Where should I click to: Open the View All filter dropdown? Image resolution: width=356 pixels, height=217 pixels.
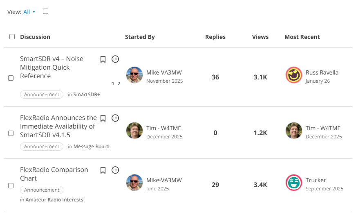pyautogui.click(x=29, y=12)
